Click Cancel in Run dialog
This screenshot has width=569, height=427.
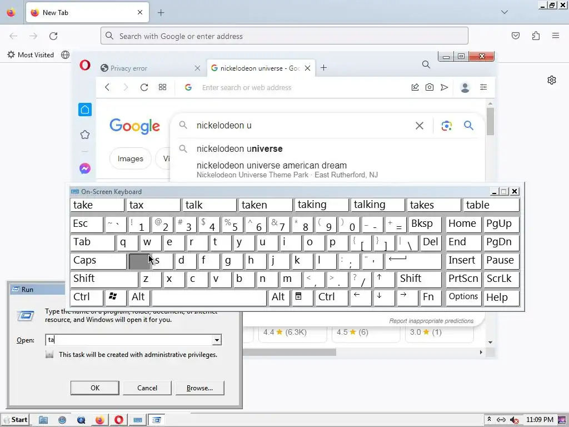(147, 388)
